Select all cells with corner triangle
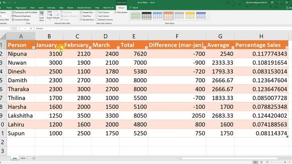The width and height of the screenshot is (292, 164). tap(3, 36)
